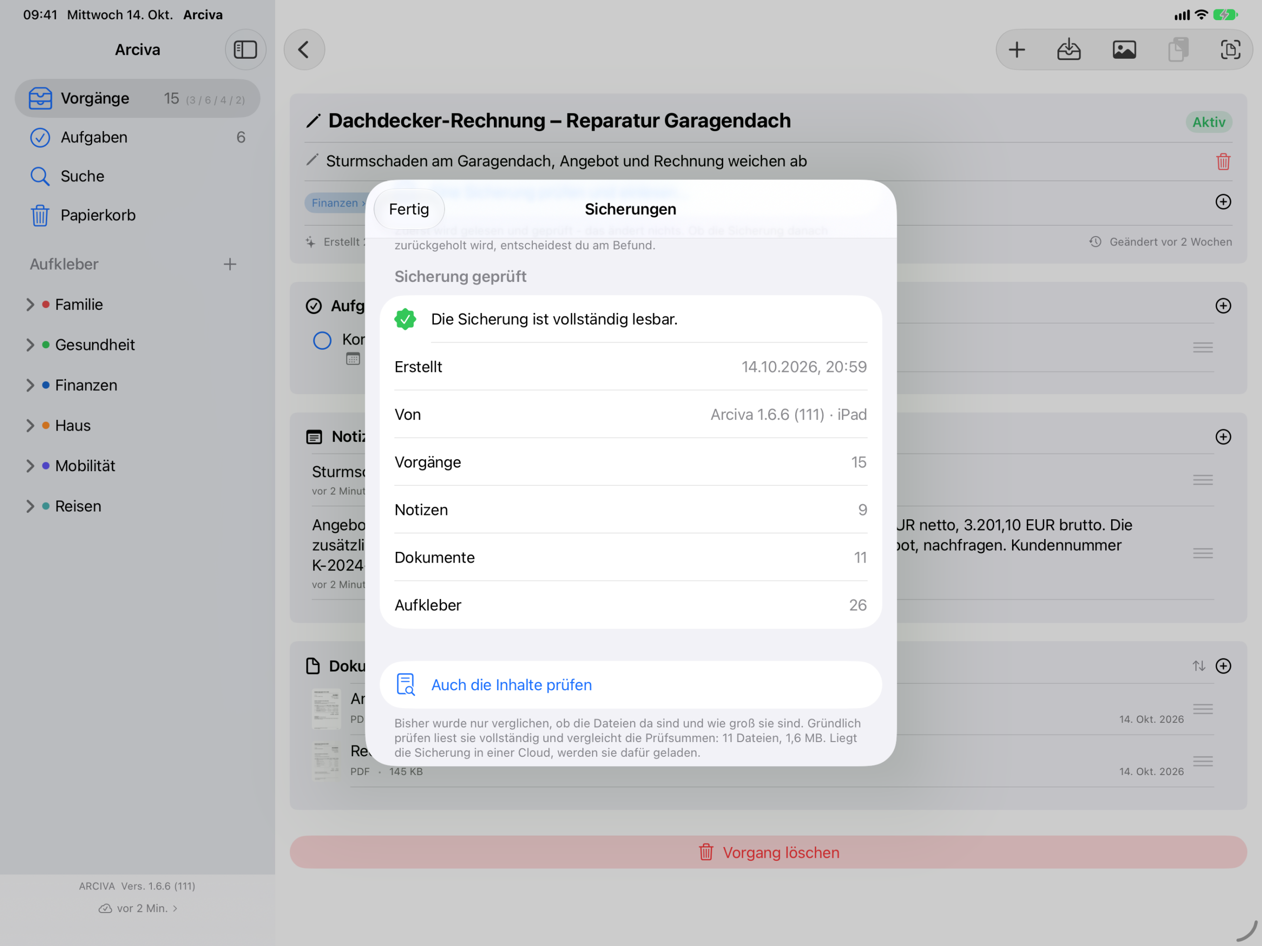Add new item with plus toolbar icon

(x=1017, y=50)
